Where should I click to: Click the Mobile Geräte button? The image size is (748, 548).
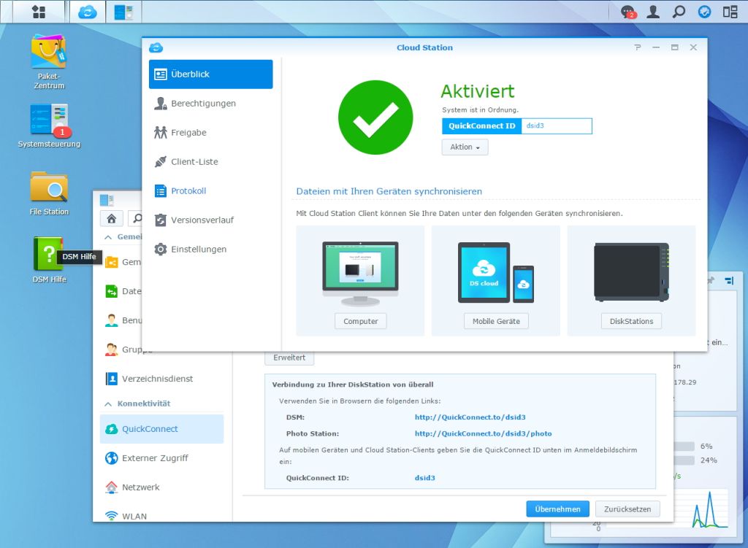[x=496, y=321]
